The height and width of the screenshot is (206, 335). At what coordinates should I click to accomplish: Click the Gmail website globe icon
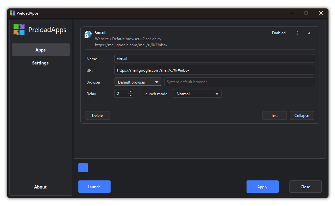coord(88,34)
